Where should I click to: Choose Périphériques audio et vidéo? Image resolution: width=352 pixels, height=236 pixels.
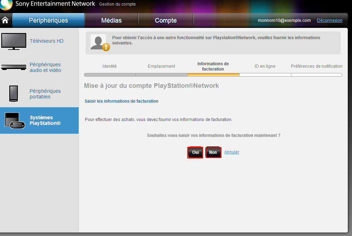coord(45,67)
